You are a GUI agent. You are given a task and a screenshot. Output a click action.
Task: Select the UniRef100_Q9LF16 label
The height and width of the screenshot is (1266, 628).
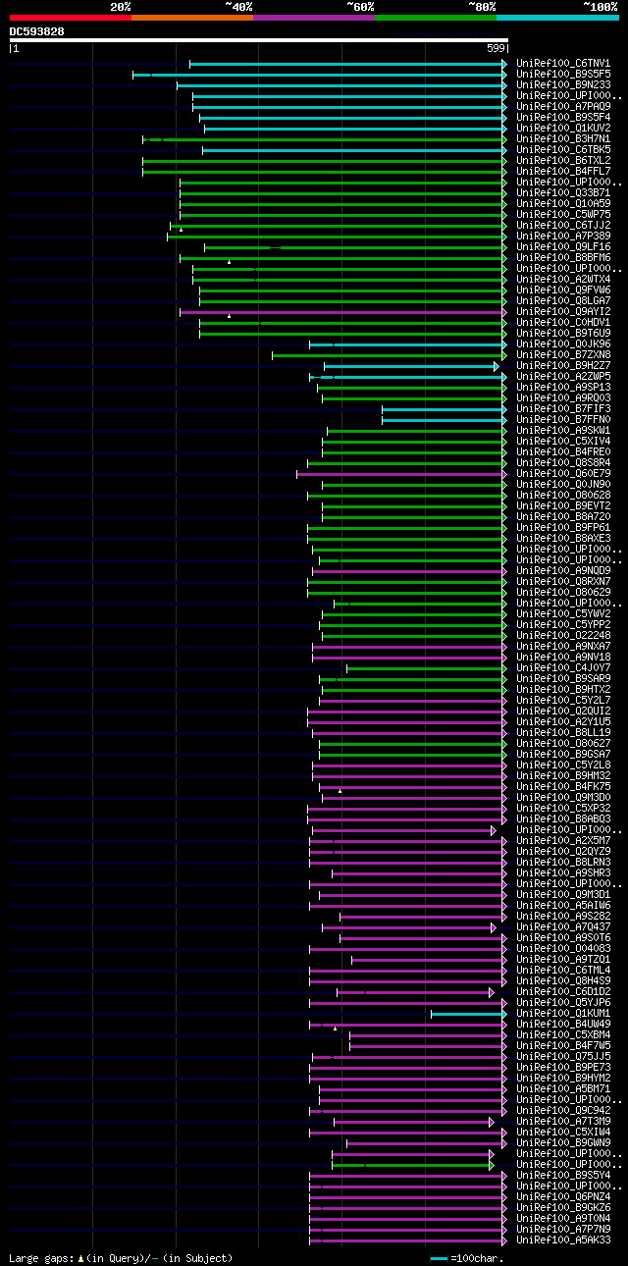click(x=563, y=247)
